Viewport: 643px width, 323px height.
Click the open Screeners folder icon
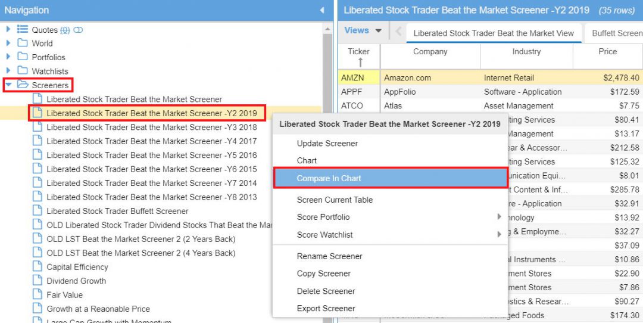[x=22, y=85]
